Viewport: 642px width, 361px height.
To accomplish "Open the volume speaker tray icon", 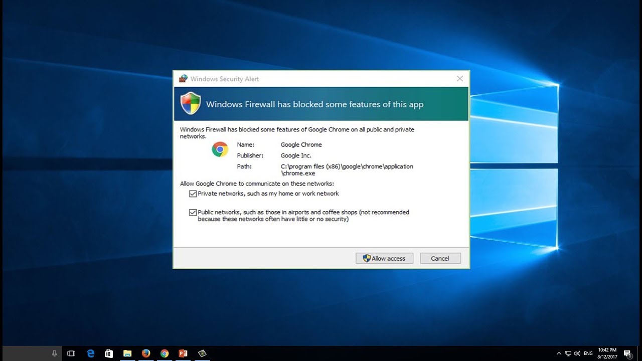I will [x=577, y=353].
